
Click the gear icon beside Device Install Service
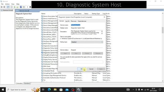coord(42,18)
